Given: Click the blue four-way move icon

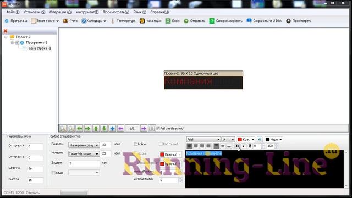Looking at the screenshot, I should point(112,128).
